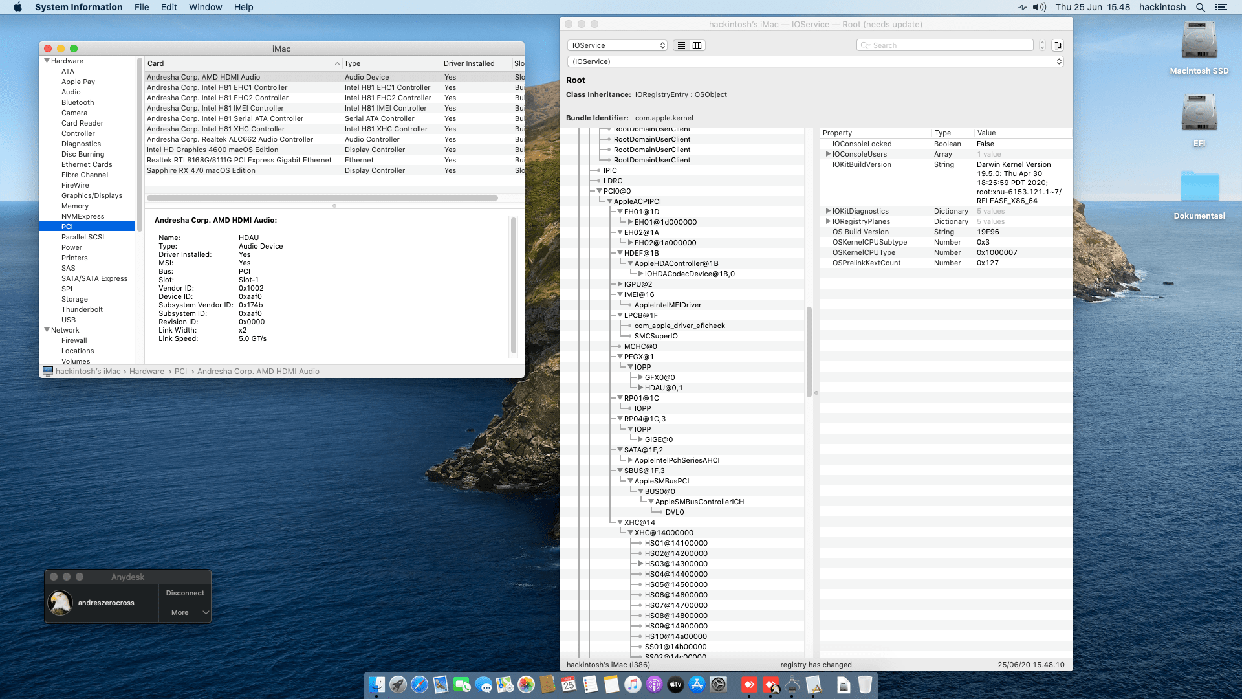Open Edit menu
The width and height of the screenshot is (1242, 699).
pos(169,7)
